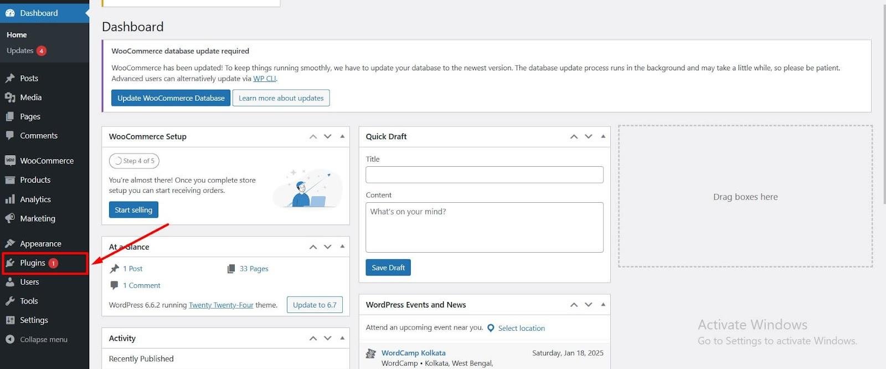Click the Collapse menu arrow icon
The image size is (886, 369).
pyautogui.click(x=10, y=339)
